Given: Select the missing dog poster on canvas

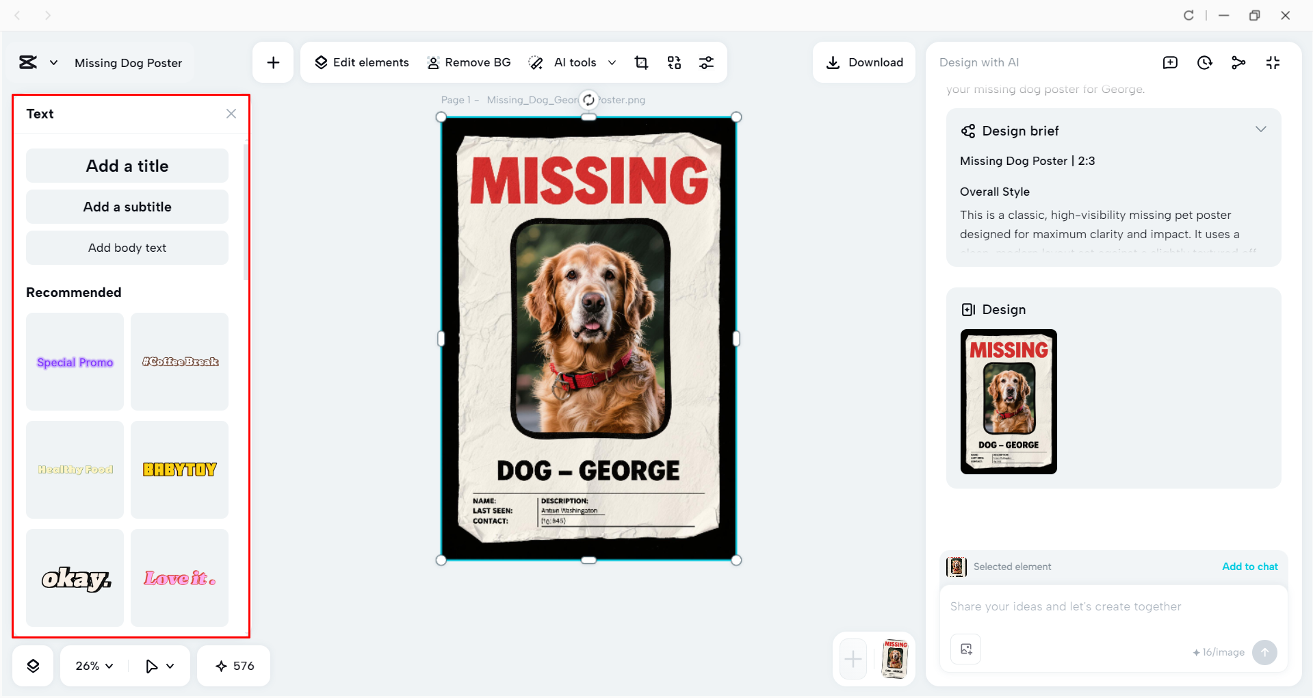Looking at the screenshot, I should pyautogui.click(x=588, y=339).
